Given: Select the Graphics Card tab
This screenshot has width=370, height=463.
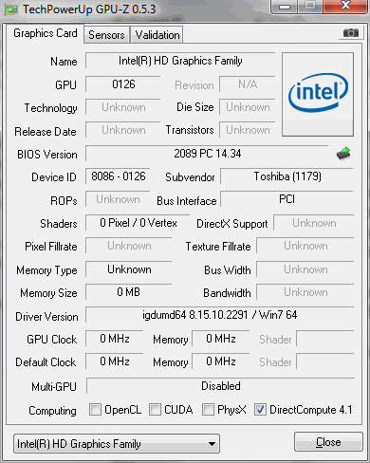Looking at the screenshot, I should (46, 33).
